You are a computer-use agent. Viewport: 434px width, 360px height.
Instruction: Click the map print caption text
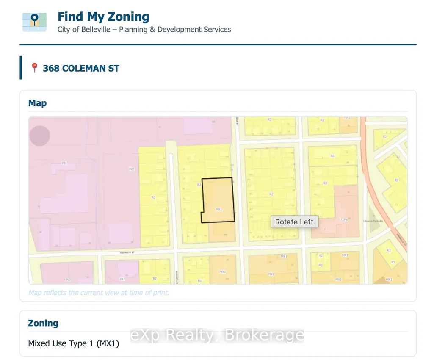pyautogui.click(x=99, y=292)
